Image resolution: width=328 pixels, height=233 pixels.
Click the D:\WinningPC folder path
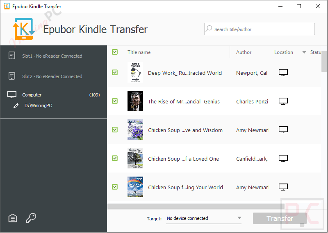point(38,105)
